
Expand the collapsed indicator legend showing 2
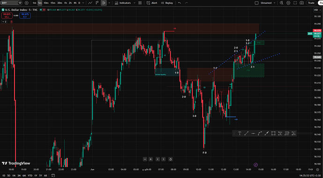pyautogui.click(x=4, y=21)
